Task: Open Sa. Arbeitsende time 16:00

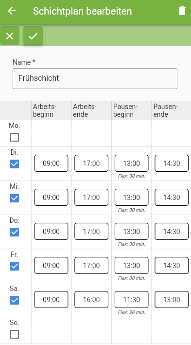Action: click(x=91, y=299)
